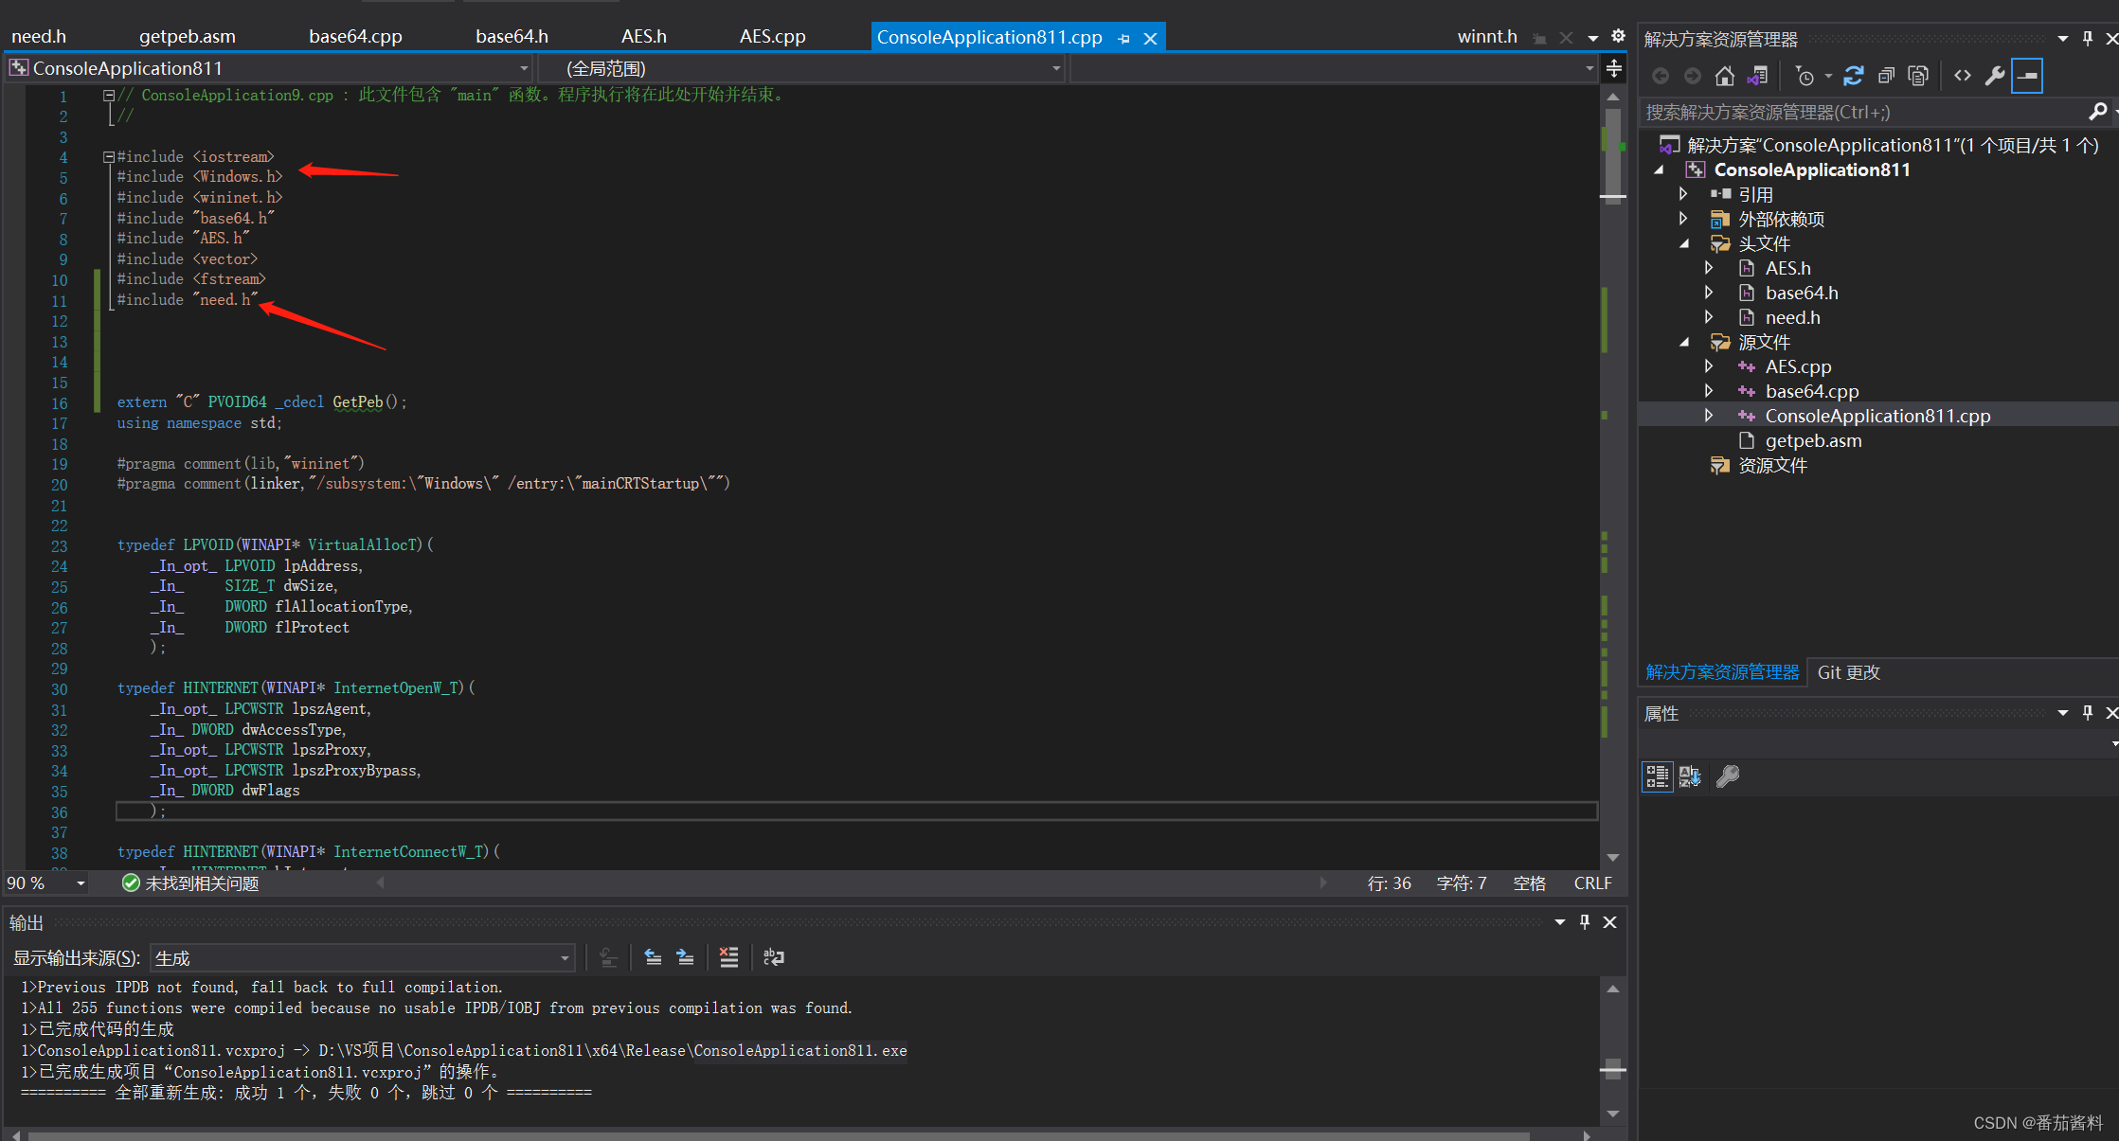Click the Solution Explorer Home icon
This screenshot has width=2119, height=1141.
pos(1724,76)
